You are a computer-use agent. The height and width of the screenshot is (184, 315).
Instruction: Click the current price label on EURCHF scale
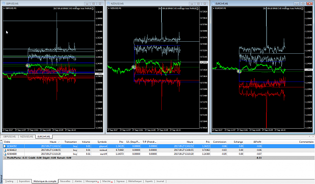coord(308,70)
